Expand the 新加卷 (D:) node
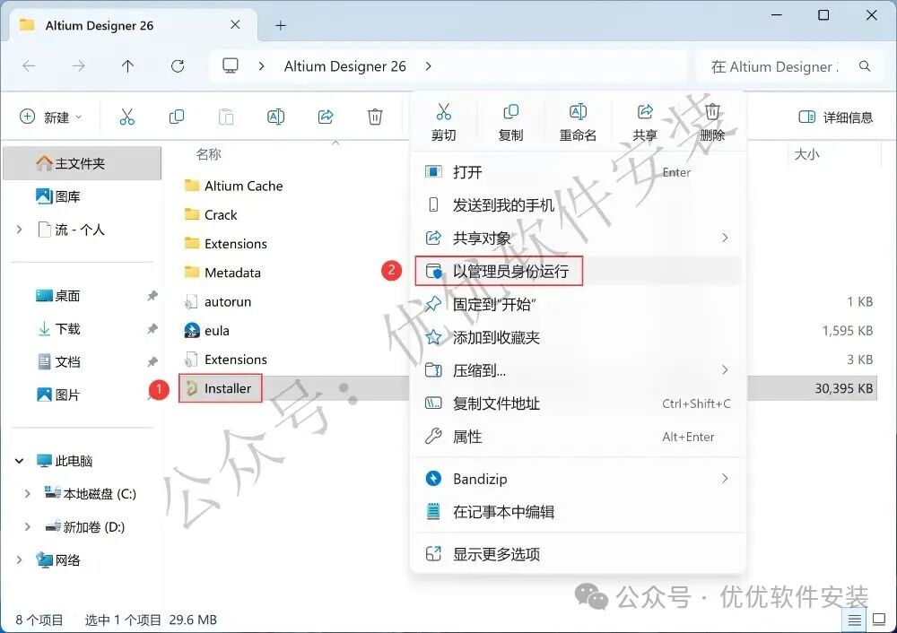Screen dimensions: 897x633 (x=28, y=526)
